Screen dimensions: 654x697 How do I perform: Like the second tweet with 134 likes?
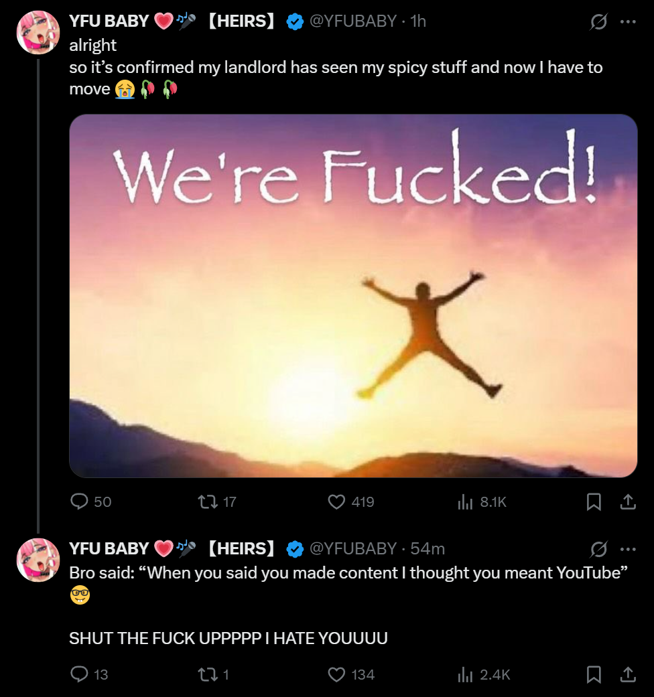tap(336, 674)
